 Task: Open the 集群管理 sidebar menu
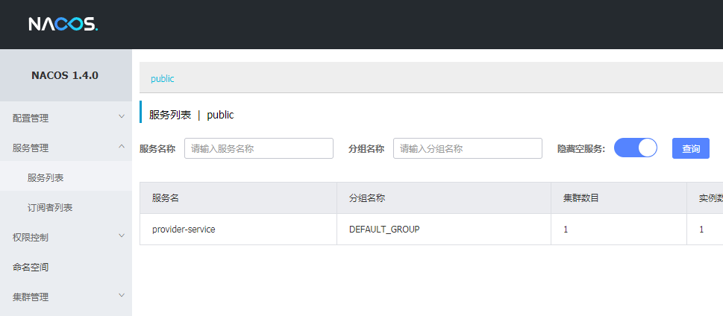tap(66, 297)
